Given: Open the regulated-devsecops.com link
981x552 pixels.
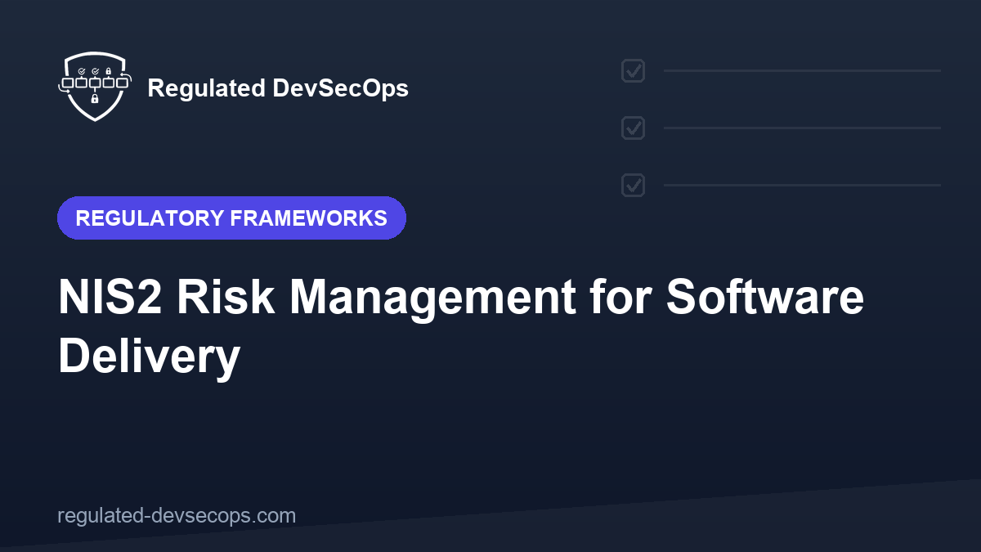Looking at the screenshot, I should (x=177, y=516).
